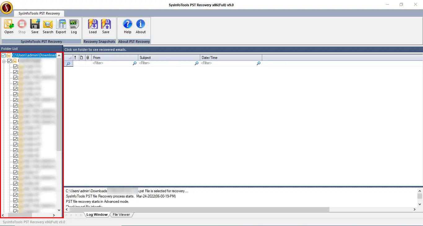Toggle the first child folder checkbox

coord(15,67)
